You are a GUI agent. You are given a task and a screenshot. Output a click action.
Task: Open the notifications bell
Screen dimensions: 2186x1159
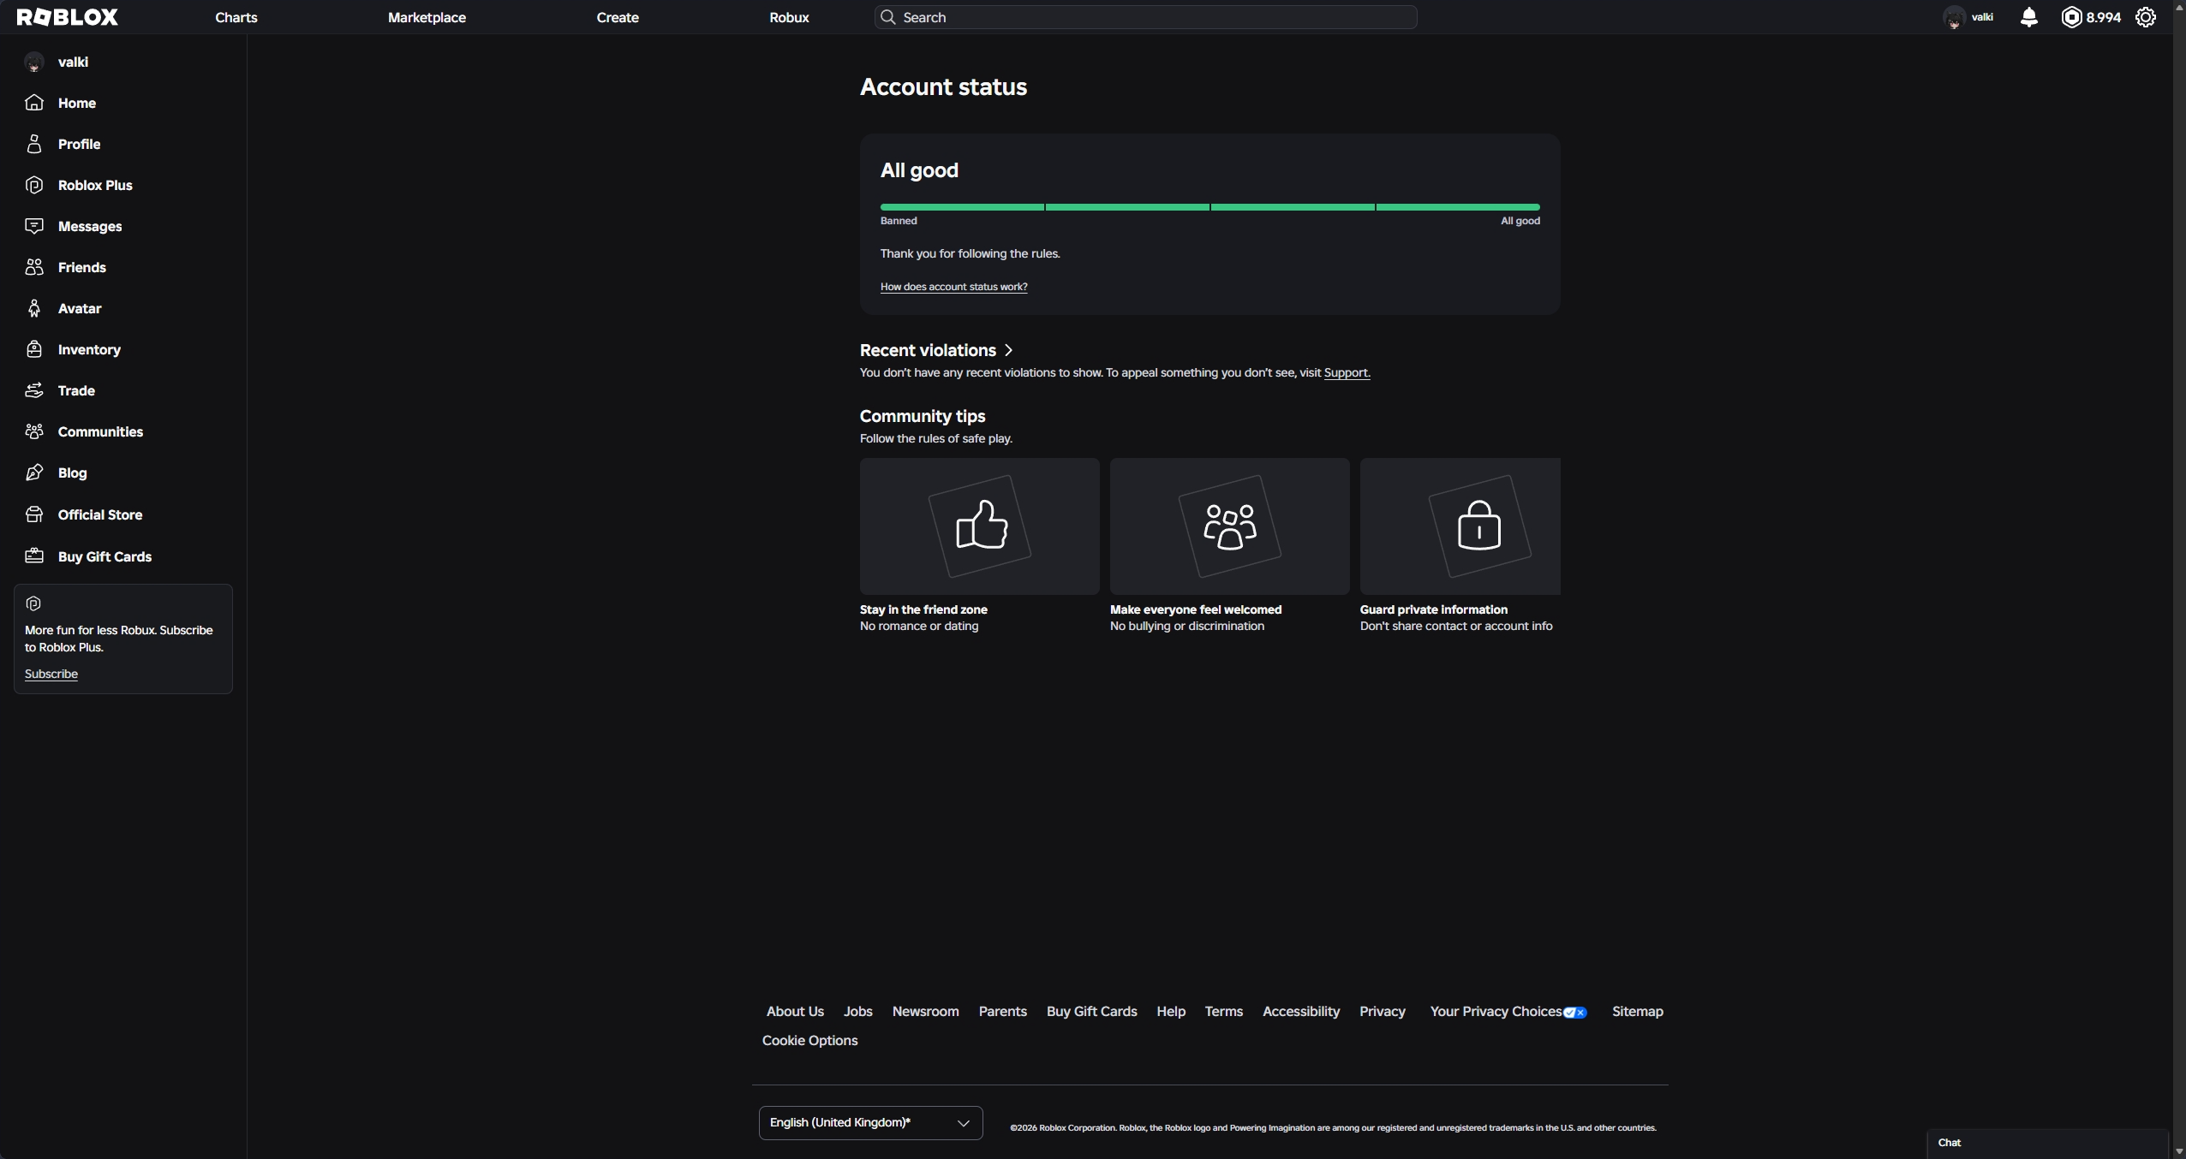pyautogui.click(x=2028, y=17)
